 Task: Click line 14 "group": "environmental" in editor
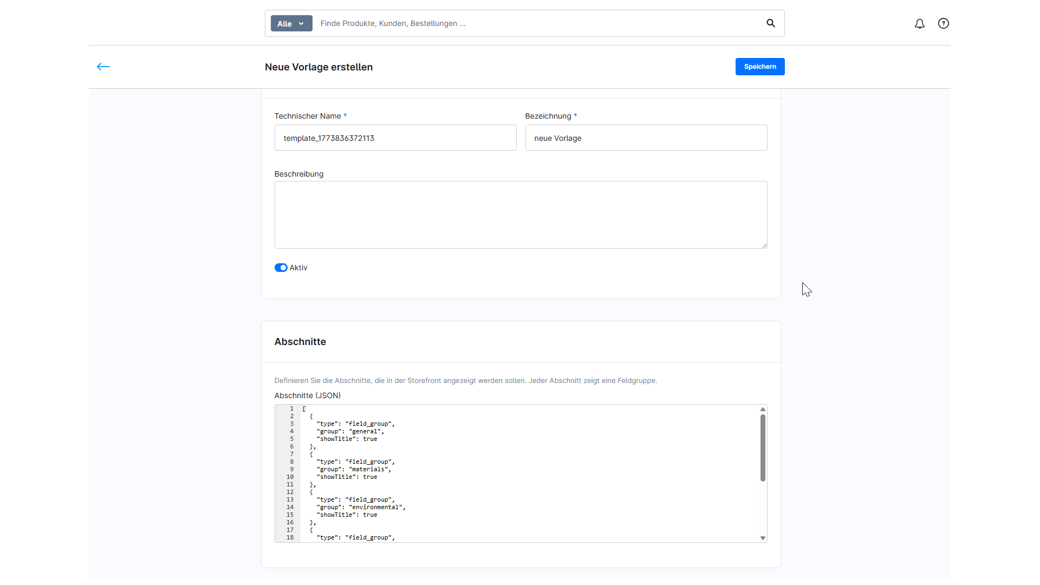click(x=361, y=508)
